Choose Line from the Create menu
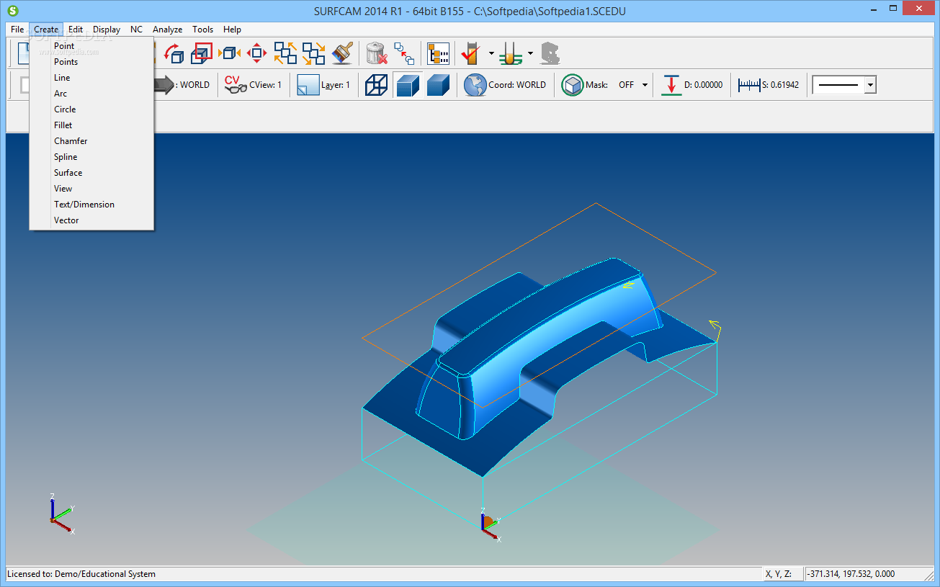 (x=91, y=78)
